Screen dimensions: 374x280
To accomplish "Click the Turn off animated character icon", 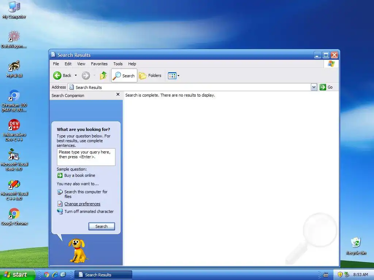I will pyautogui.click(x=60, y=211).
